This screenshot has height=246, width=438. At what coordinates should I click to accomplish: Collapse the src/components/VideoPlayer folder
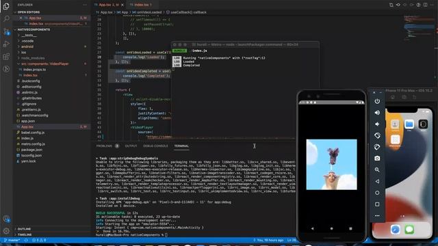coord(44,64)
